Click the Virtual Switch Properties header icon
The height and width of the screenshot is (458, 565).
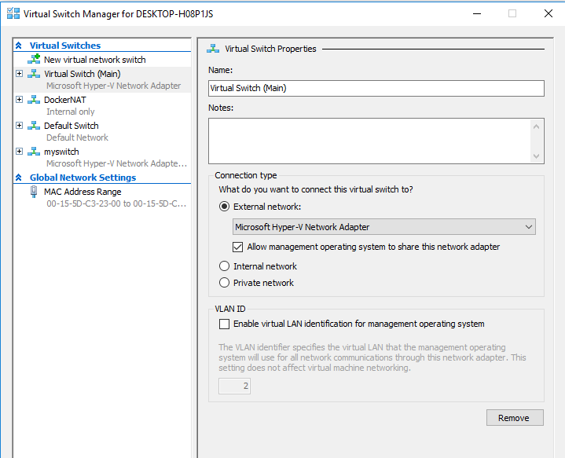(213, 49)
